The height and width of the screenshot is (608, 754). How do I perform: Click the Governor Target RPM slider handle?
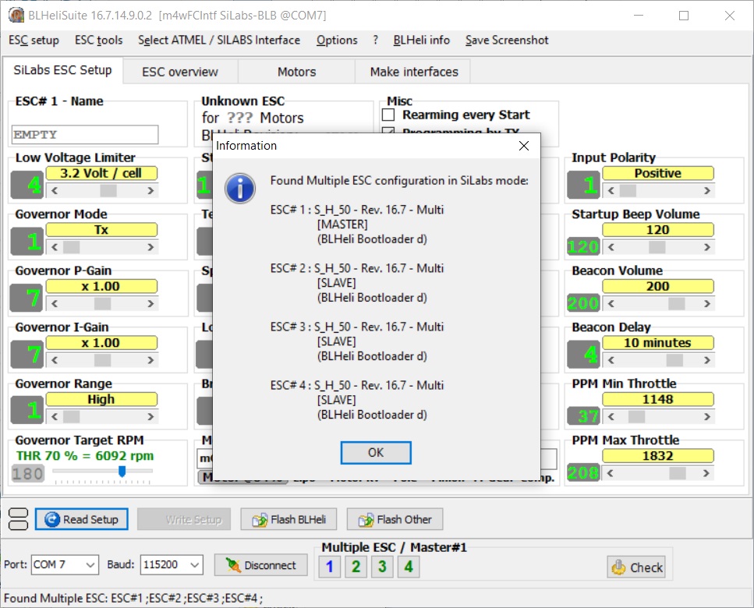(122, 471)
